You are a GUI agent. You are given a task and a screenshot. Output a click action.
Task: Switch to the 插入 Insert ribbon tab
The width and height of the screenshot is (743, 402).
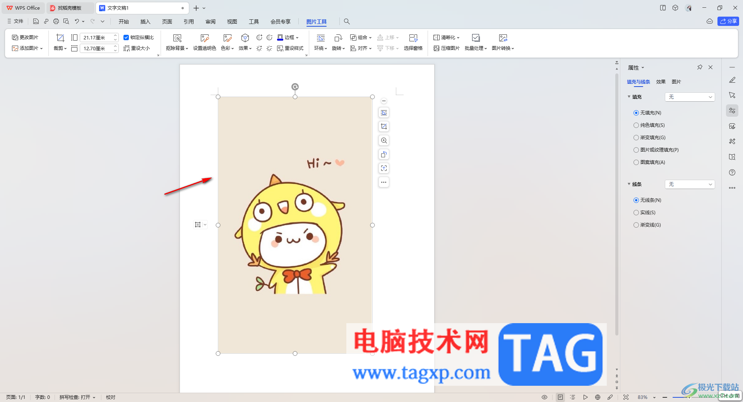pos(146,22)
